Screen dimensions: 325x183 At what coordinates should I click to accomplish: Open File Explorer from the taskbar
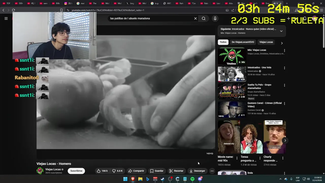pyautogui.click(x=140, y=179)
